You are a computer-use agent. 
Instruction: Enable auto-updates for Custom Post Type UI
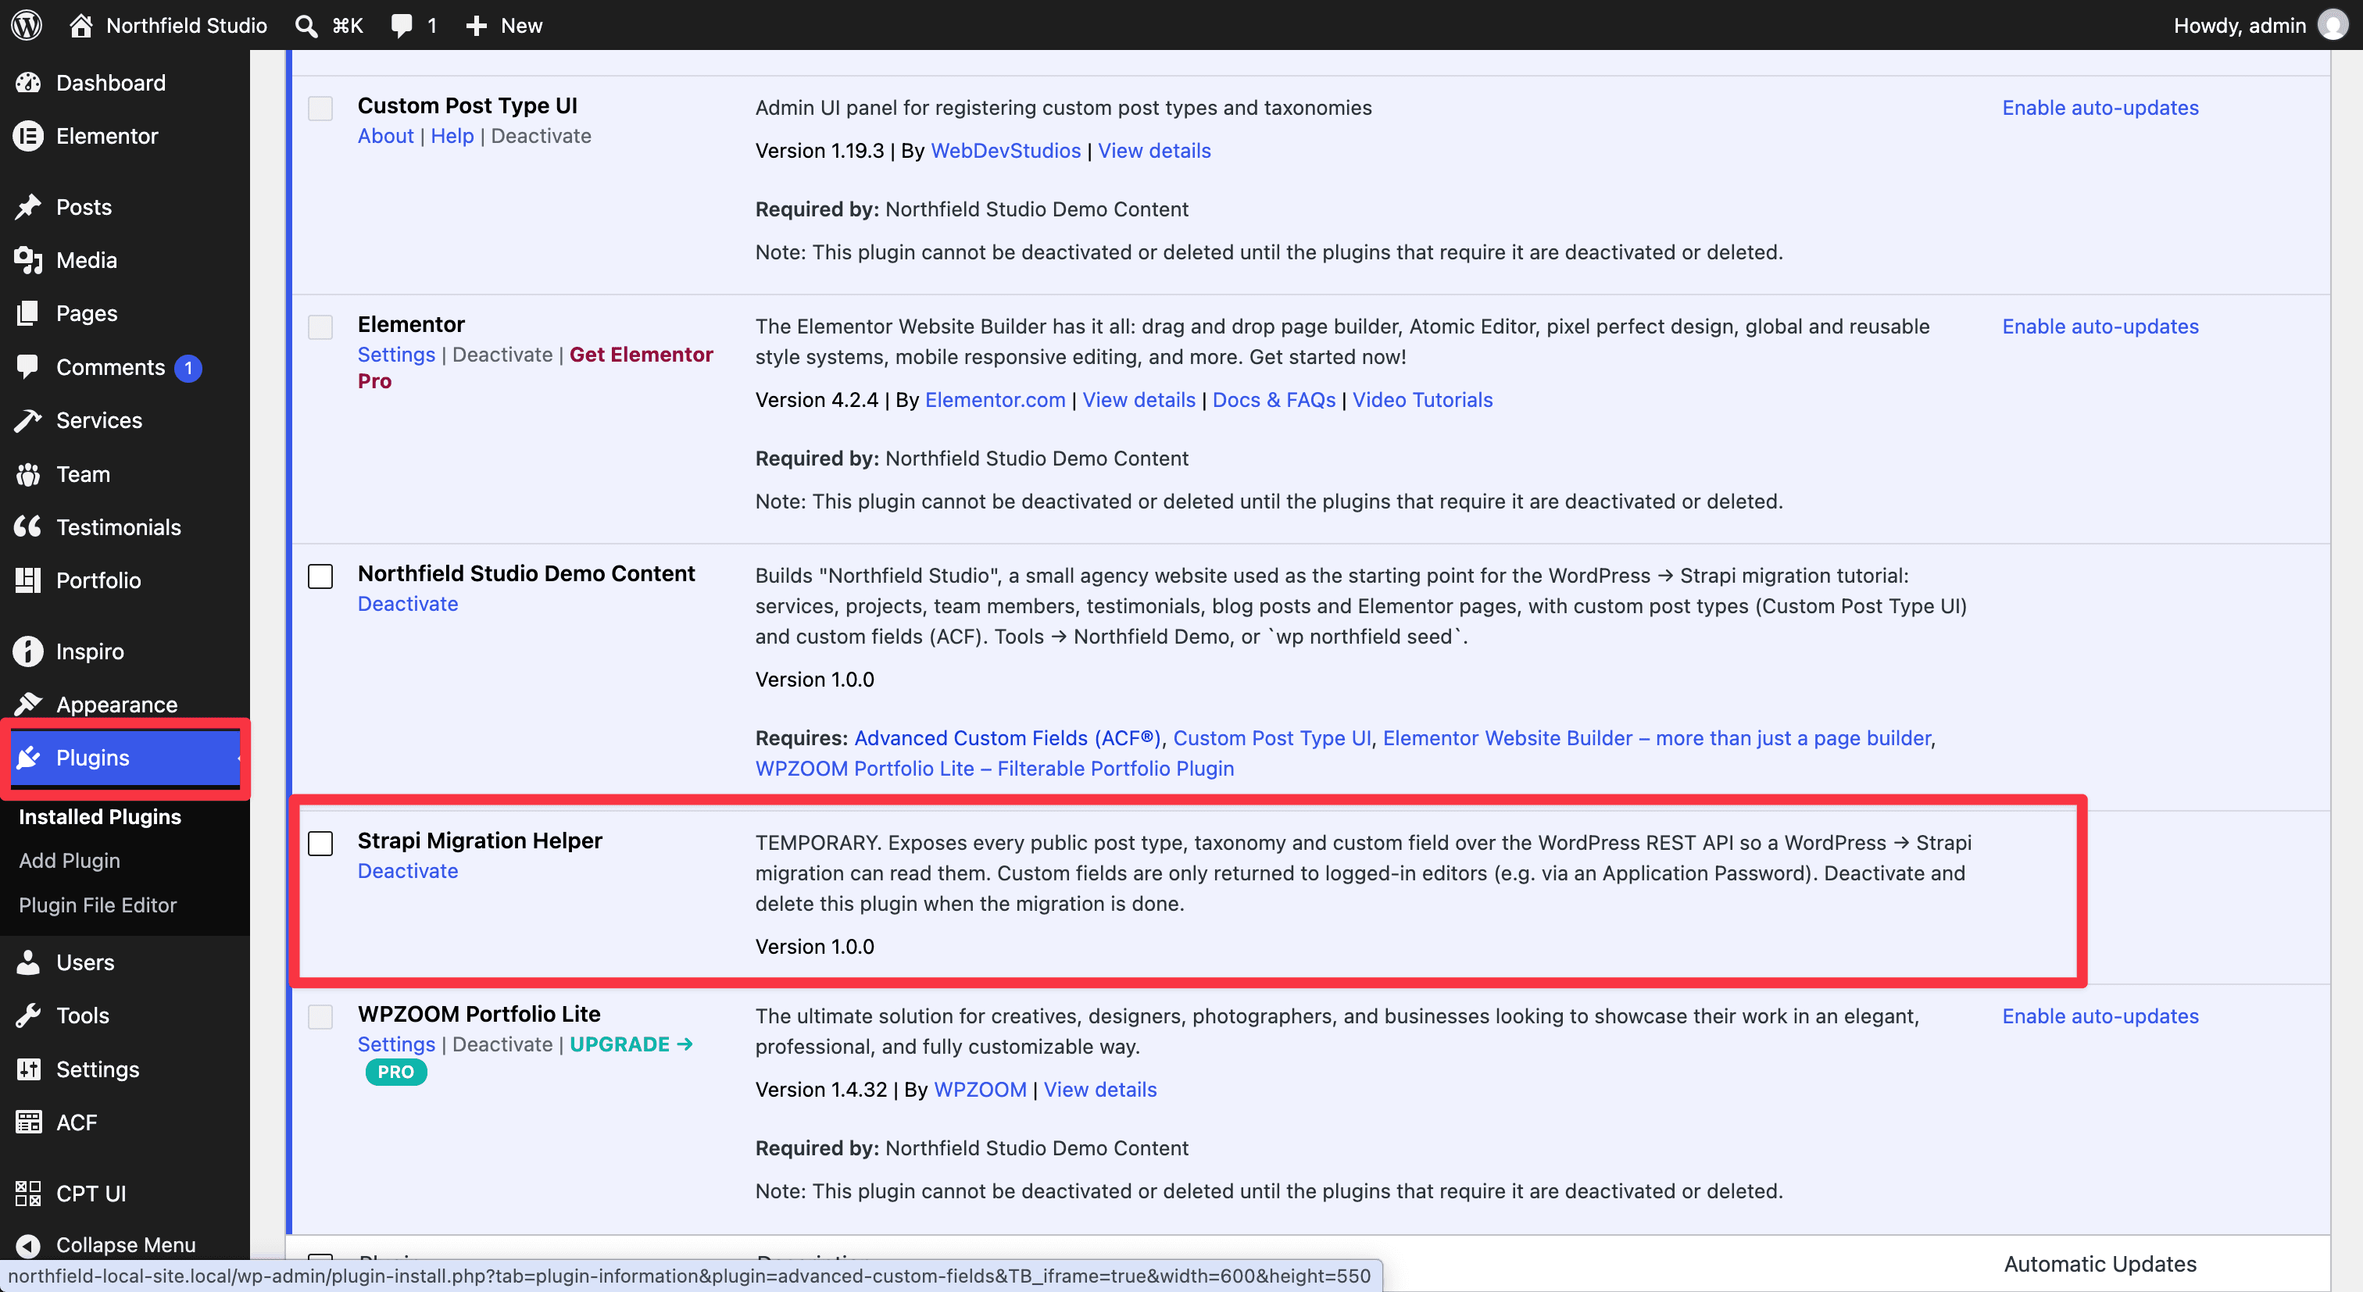tap(2100, 107)
